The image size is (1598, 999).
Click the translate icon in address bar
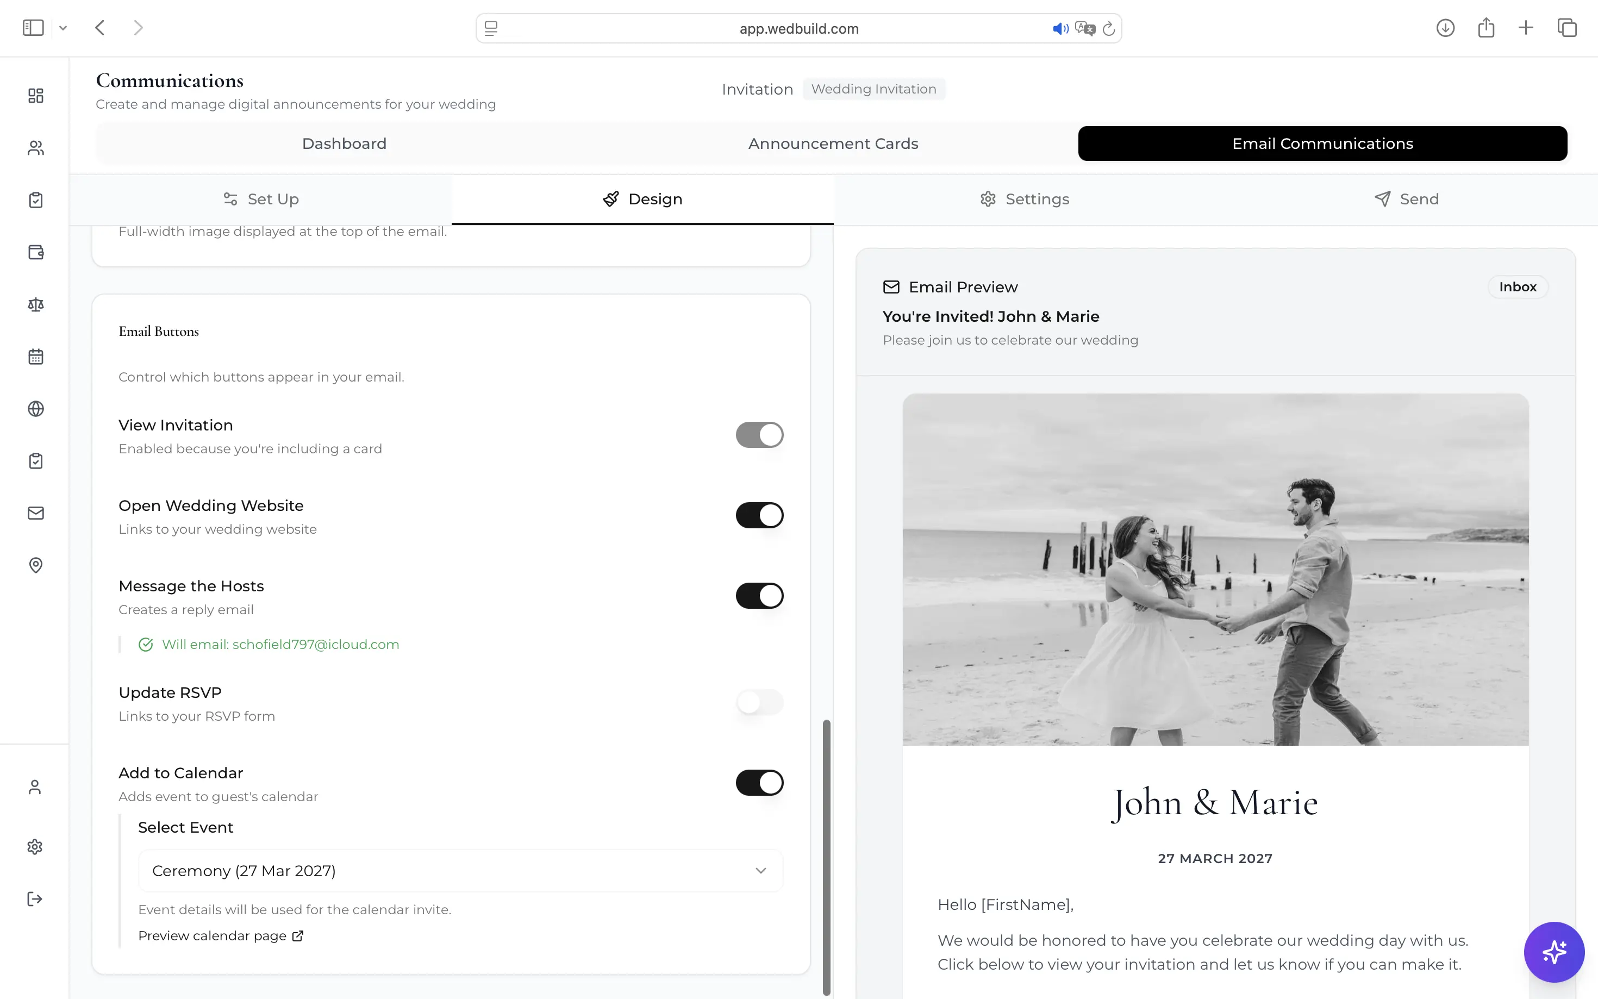(x=1085, y=28)
